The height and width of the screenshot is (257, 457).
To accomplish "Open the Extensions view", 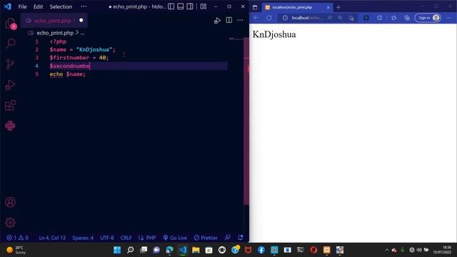I will (x=10, y=106).
